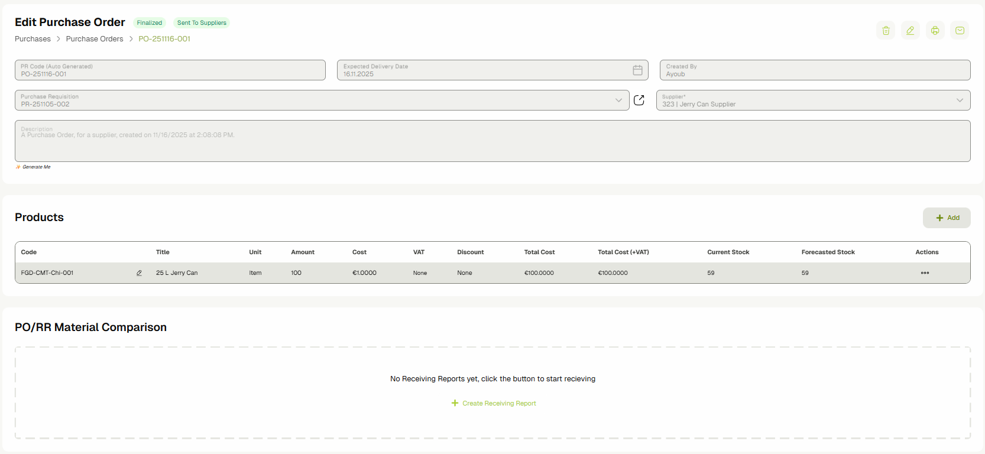This screenshot has width=985, height=454.
Task: Click the Title column header
Action: 163,252
